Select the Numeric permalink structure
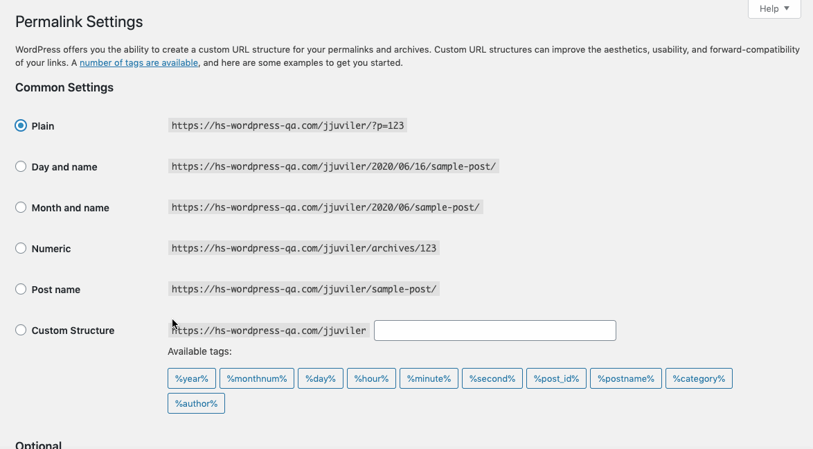The height and width of the screenshot is (449, 813). point(21,248)
